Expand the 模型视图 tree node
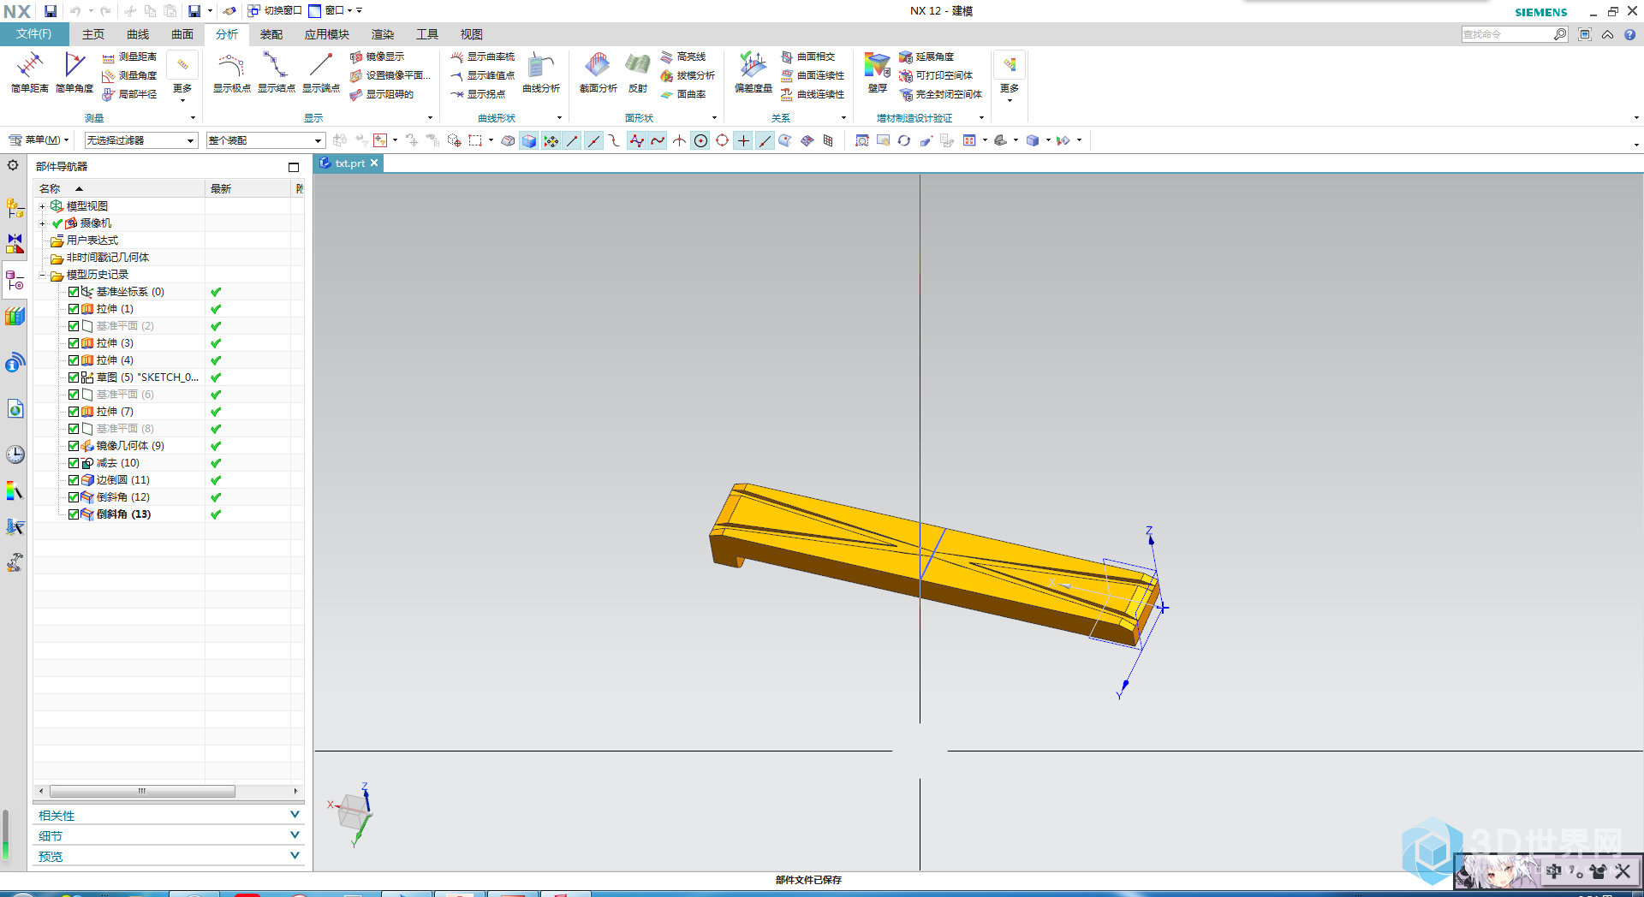This screenshot has height=897, width=1644. pos(42,206)
